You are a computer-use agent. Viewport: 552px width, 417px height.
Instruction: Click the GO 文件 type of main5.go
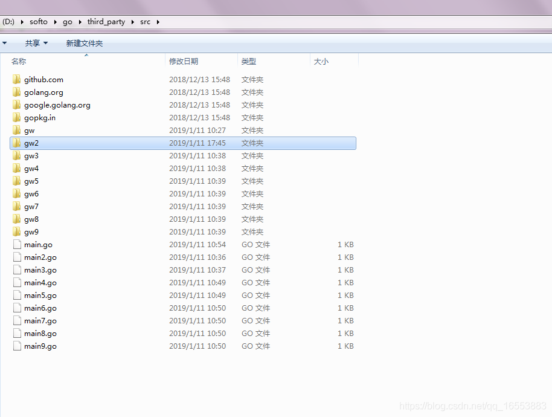pyautogui.click(x=255, y=295)
